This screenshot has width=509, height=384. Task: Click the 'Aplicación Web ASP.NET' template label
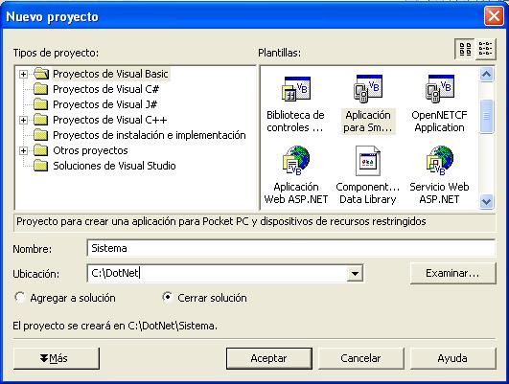click(296, 193)
